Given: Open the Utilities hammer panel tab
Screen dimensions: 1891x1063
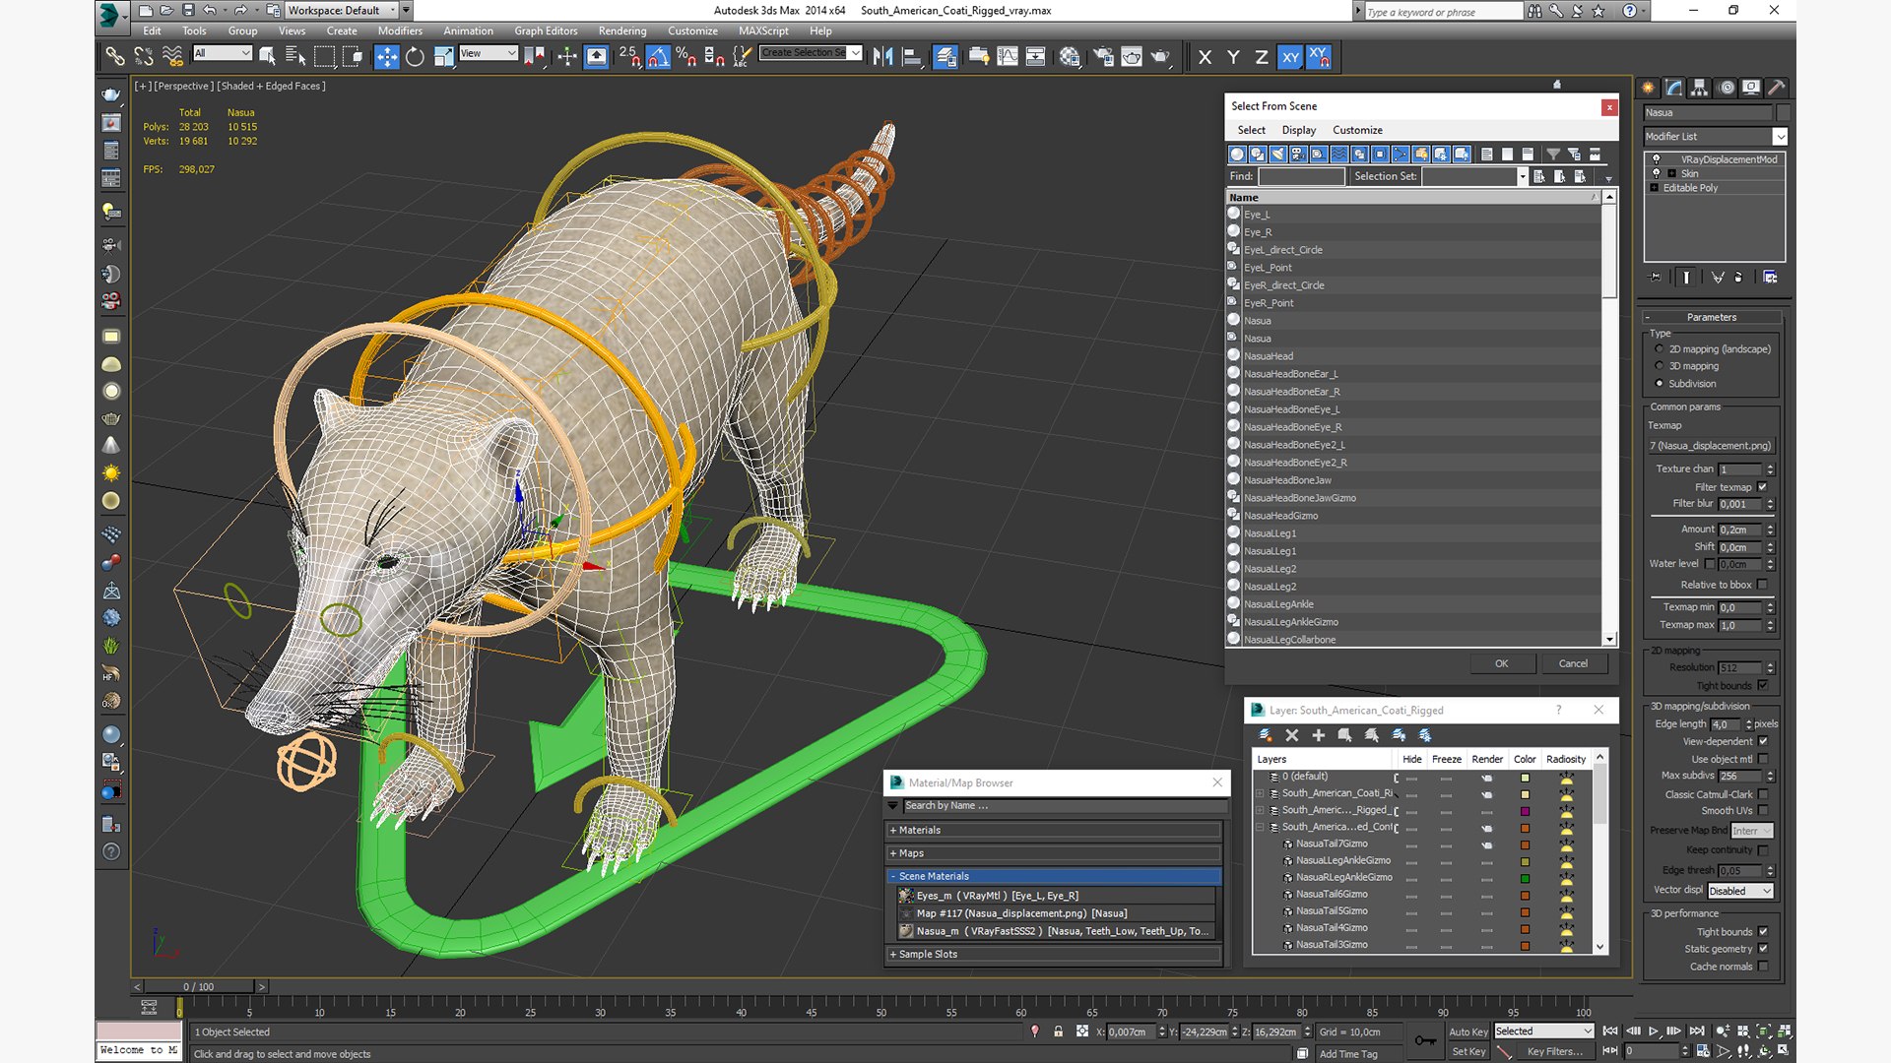Looking at the screenshot, I should pyautogui.click(x=1777, y=88).
